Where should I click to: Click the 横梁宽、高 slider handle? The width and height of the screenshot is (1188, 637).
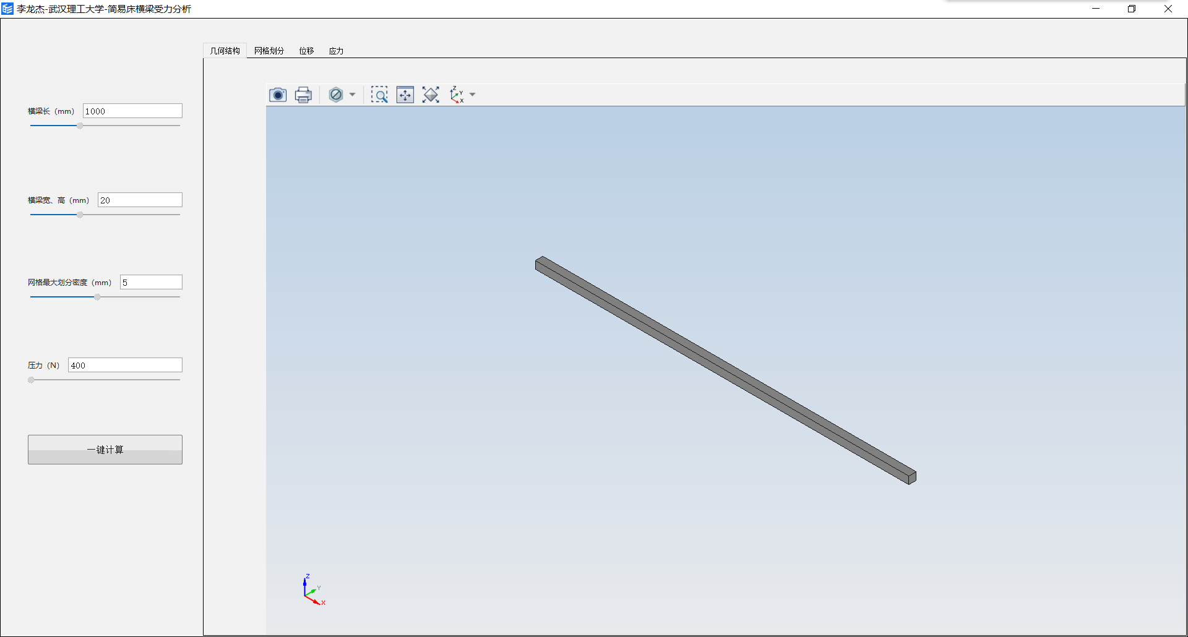80,215
